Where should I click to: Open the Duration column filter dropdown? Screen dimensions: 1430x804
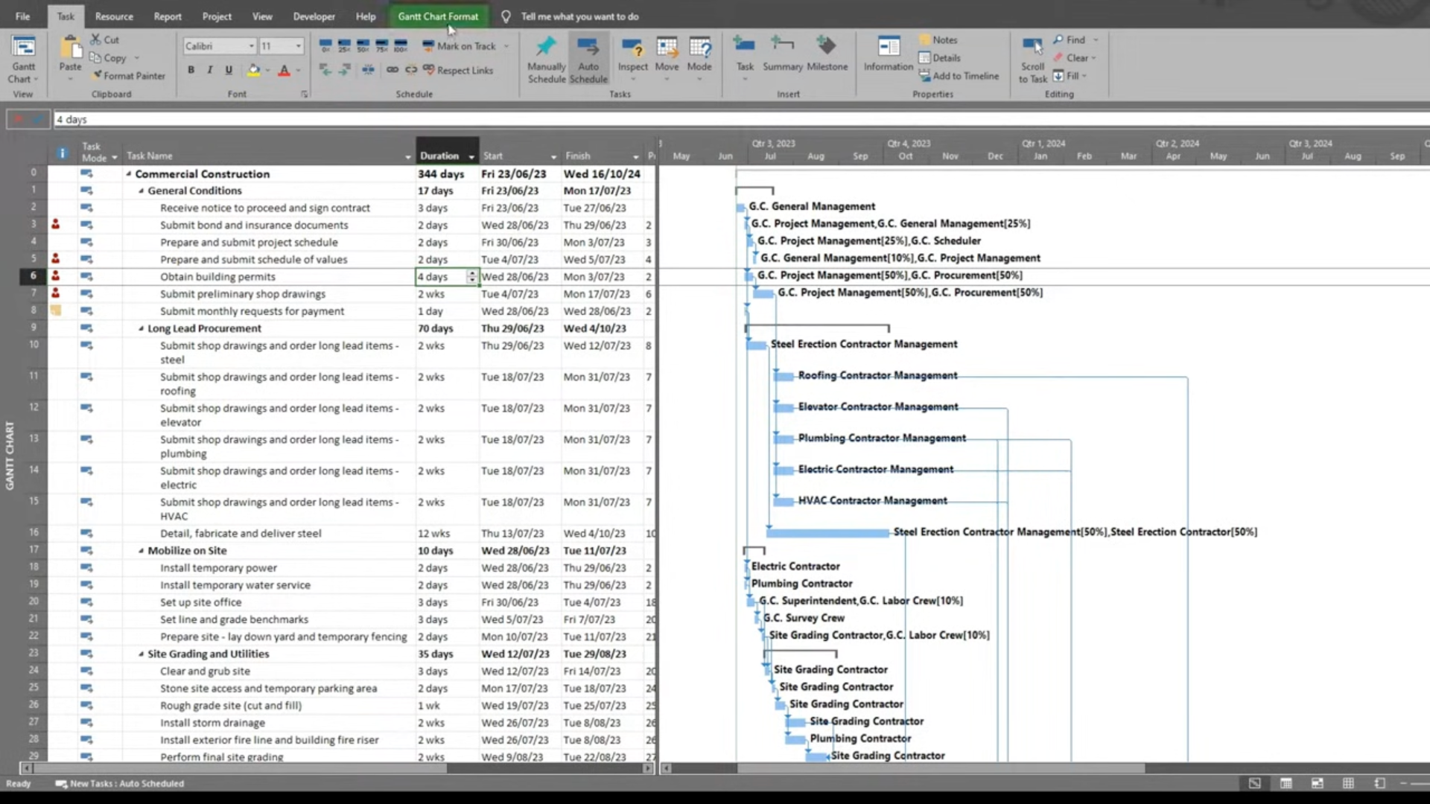pos(471,156)
